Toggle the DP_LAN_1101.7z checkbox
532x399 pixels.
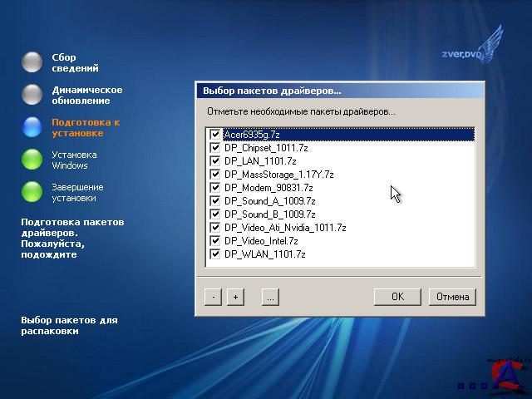(216, 160)
